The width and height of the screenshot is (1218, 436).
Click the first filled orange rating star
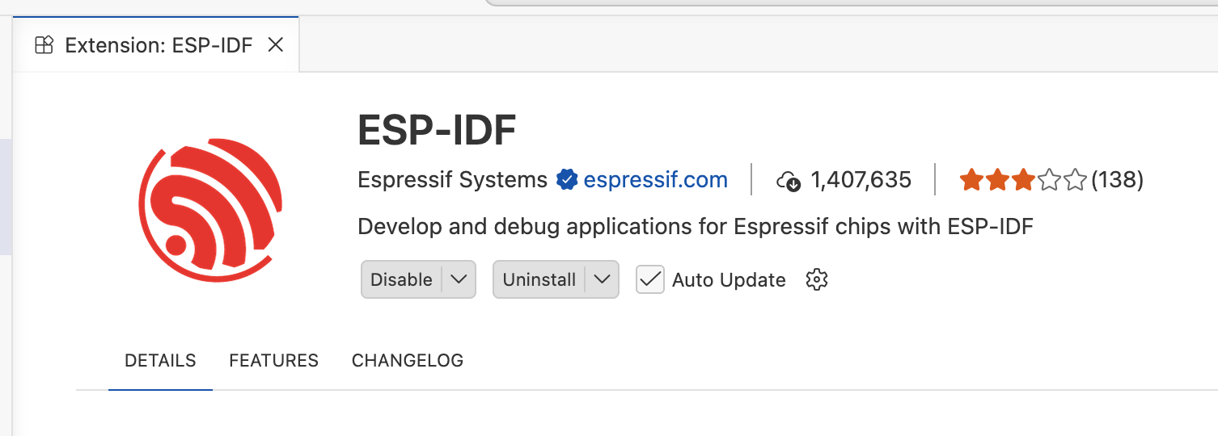click(971, 179)
